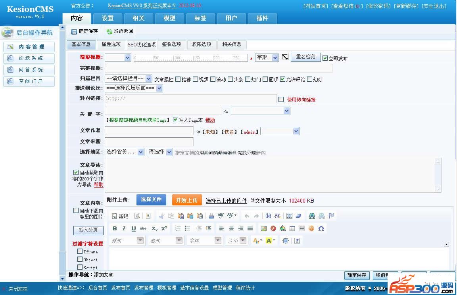
Task: Click the Remove Format eraser icon
Action: click(298, 216)
